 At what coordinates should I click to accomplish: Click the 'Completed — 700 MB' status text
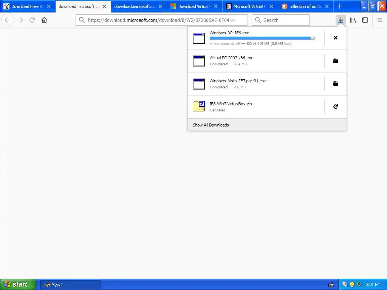[228, 87]
